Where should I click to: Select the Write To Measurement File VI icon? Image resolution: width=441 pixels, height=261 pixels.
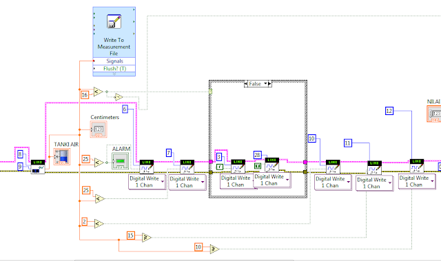coord(114,21)
